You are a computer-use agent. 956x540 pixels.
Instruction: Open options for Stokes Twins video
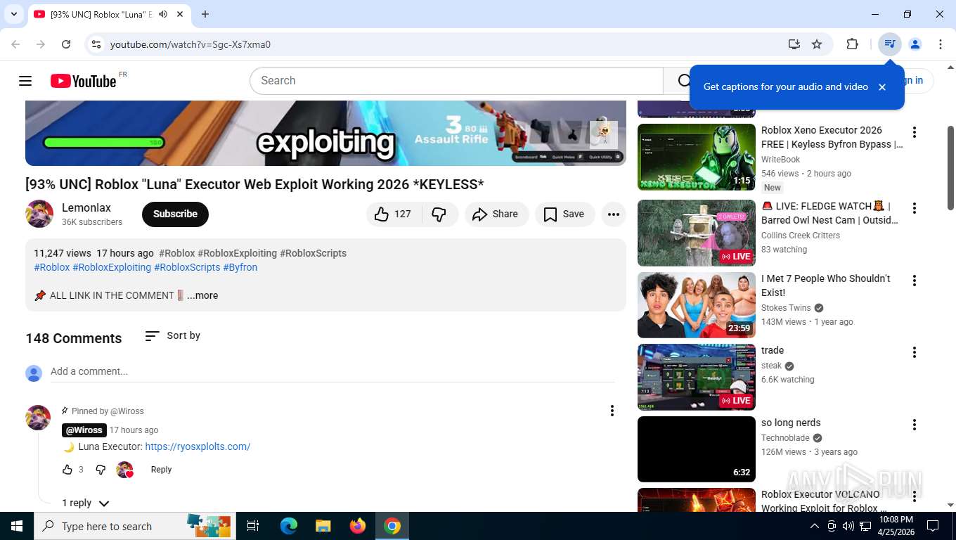pyautogui.click(x=915, y=281)
